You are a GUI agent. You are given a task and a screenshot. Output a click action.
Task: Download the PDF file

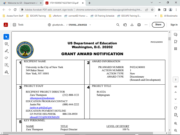[132, 25]
